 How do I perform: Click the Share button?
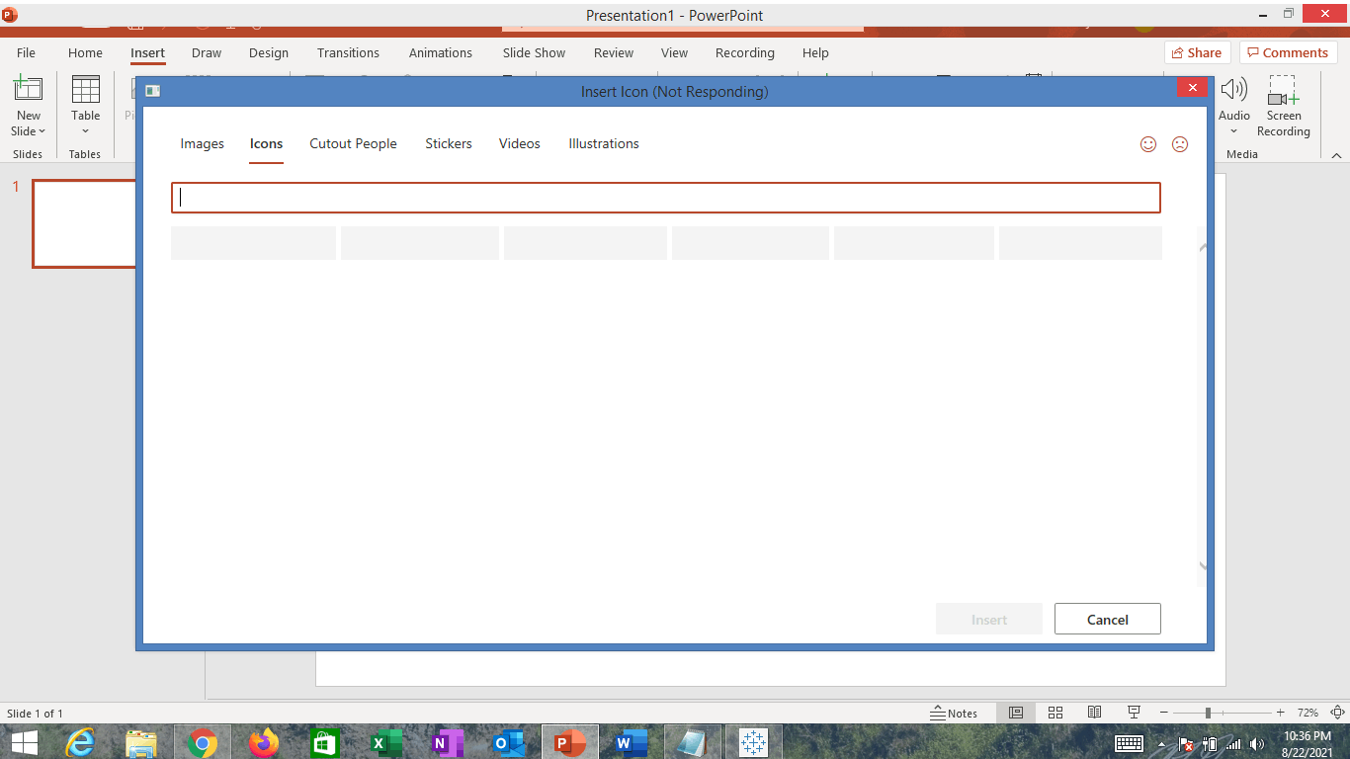[x=1197, y=53]
